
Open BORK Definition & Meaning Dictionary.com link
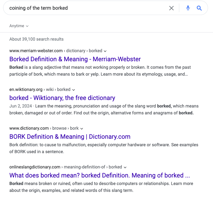pos(70,137)
